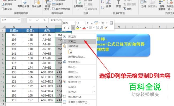Viewport: 174px width, 106px height.
Task: Click 现有连接 (Existing Connections) button
Action: [37, 4]
